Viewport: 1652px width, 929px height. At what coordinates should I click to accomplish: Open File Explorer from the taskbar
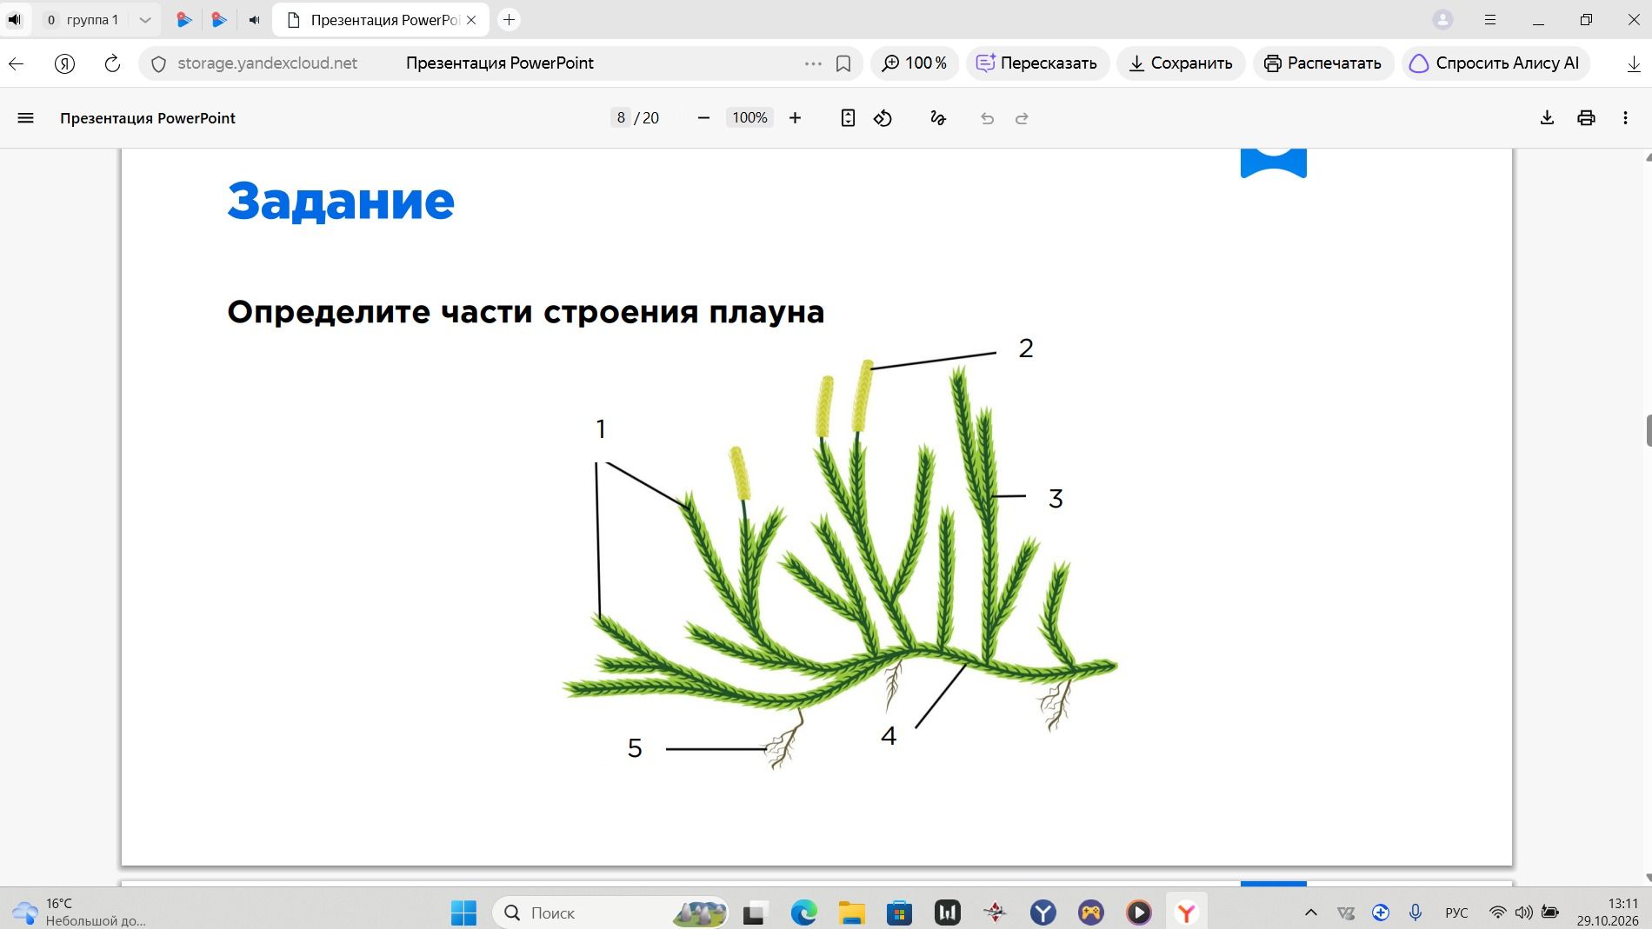tap(852, 912)
